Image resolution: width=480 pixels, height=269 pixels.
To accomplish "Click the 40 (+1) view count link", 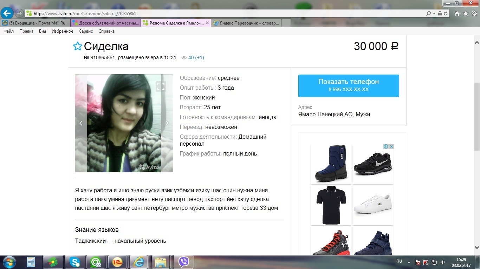I will click(x=196, y=58).
